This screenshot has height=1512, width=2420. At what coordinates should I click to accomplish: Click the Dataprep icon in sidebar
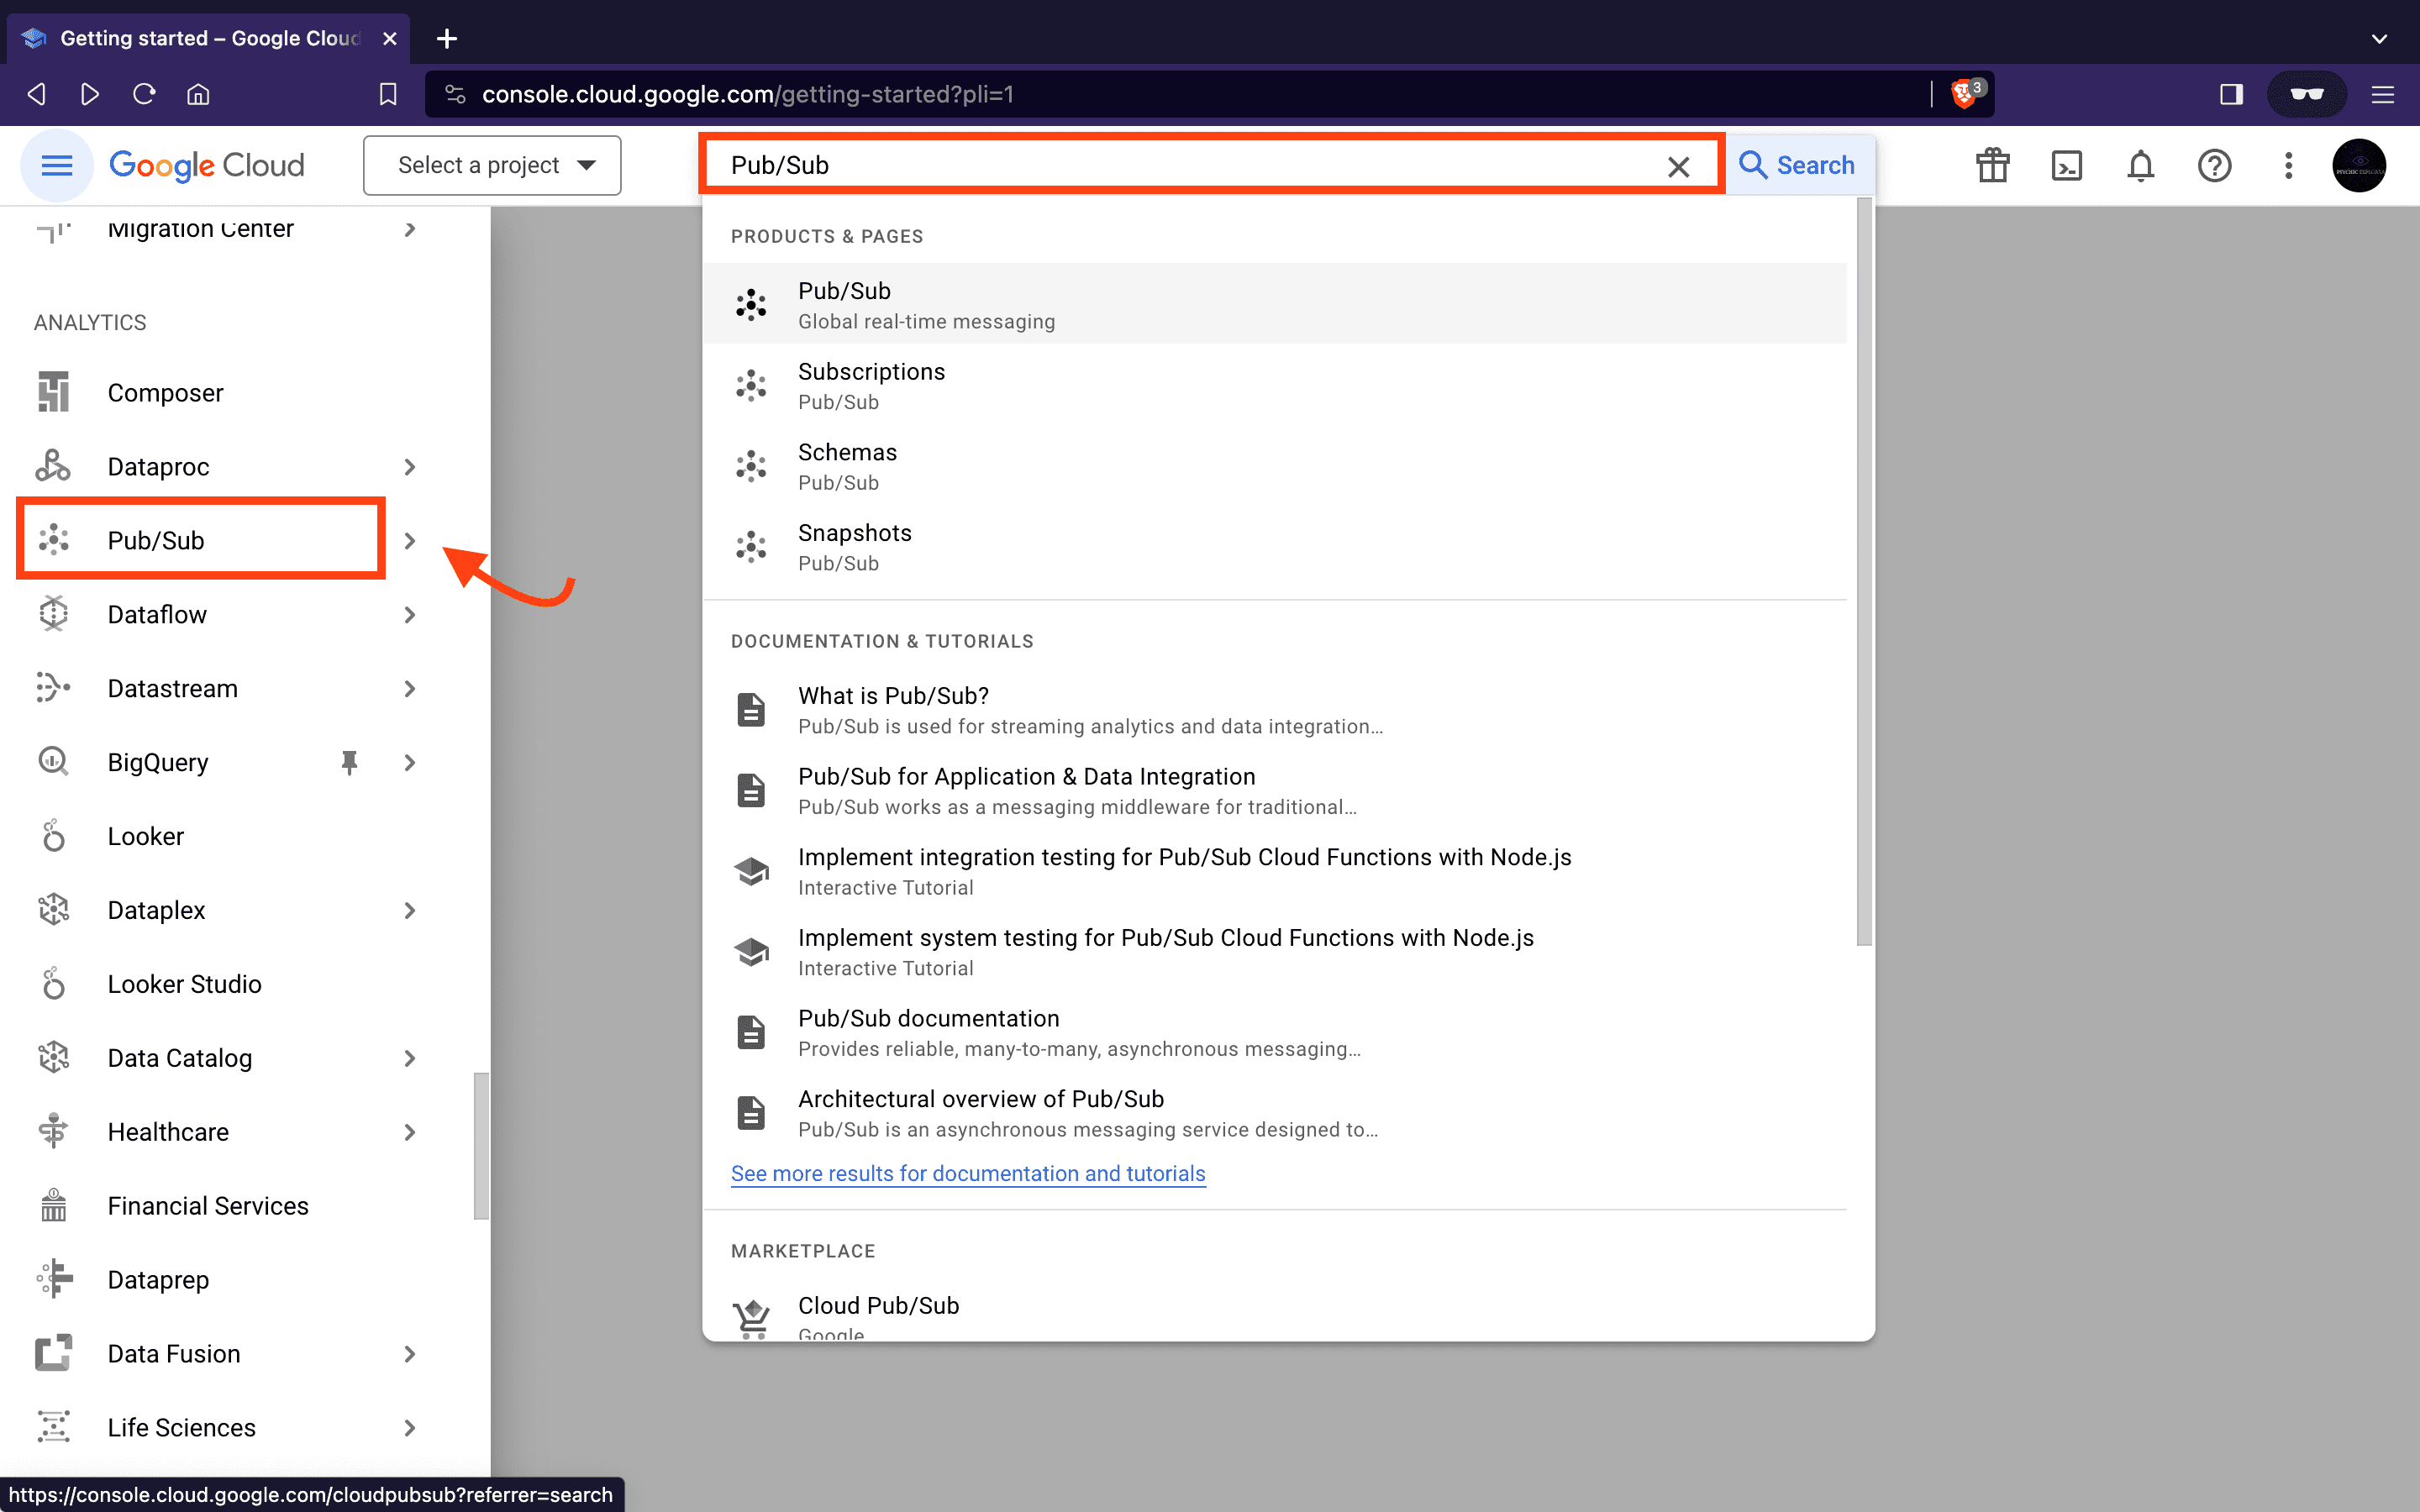(54, 1280)
